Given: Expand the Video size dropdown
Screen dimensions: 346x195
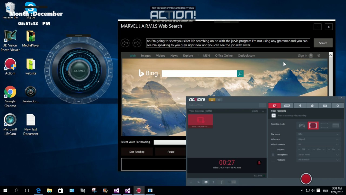Looking at the screenshot, I should point(318,139).
